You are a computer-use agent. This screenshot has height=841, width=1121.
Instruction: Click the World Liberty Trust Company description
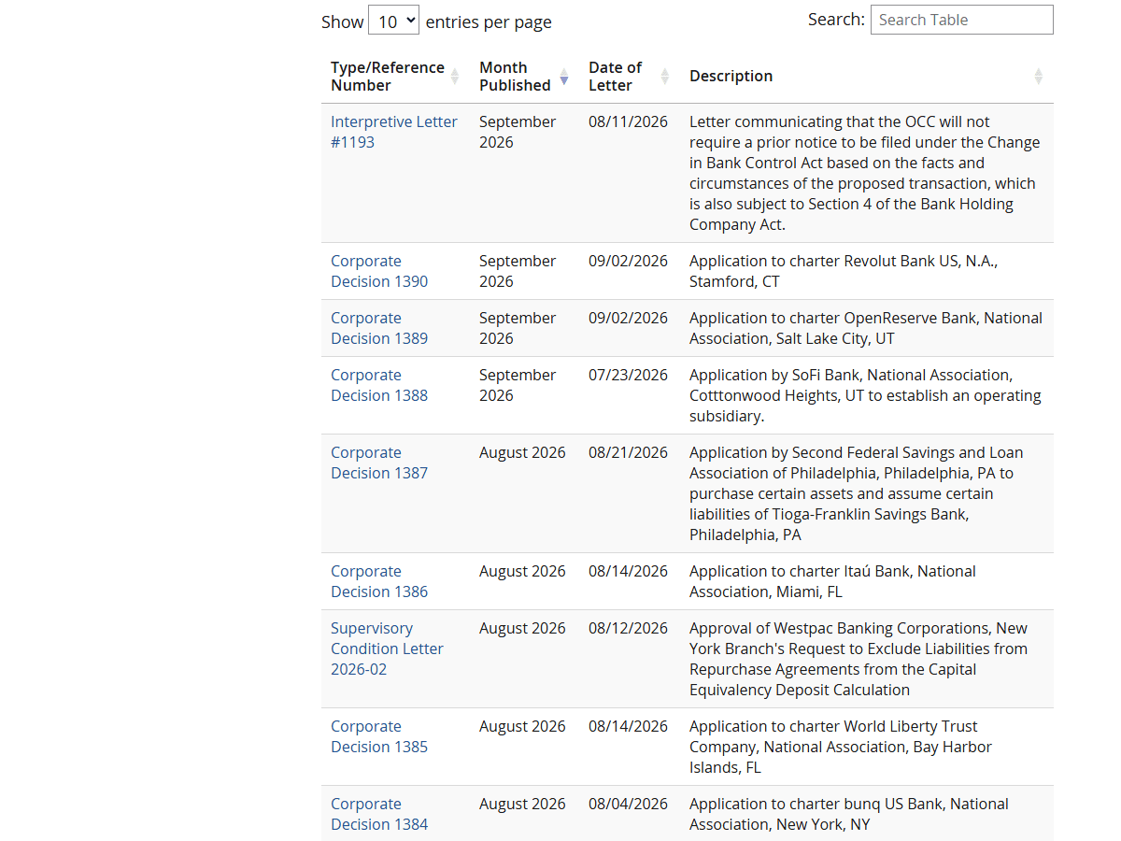841,747
